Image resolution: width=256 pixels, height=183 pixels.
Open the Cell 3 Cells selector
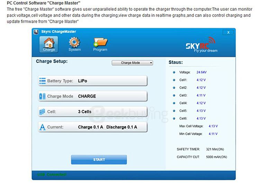pos(93,112)
